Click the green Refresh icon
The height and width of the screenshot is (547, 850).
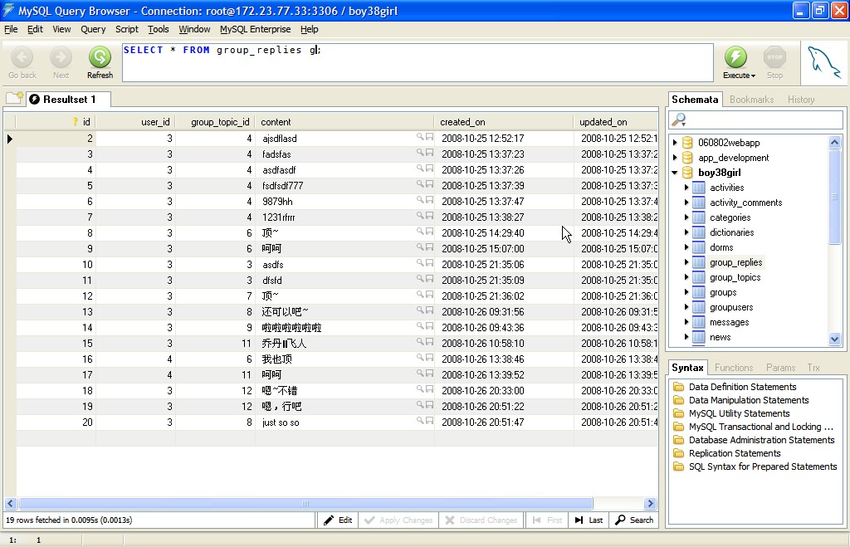click(x=100, y=57)
